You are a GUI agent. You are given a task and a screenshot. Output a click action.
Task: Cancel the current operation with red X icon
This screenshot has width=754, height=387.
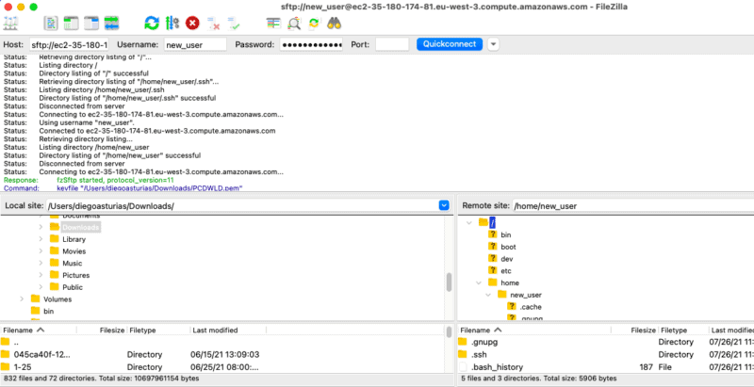click(x=192, y=23)
